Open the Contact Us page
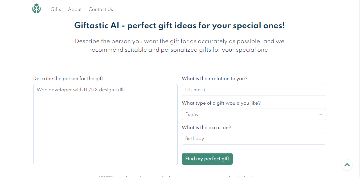Screen dimensions: 360x177 [x=101, y=9]
